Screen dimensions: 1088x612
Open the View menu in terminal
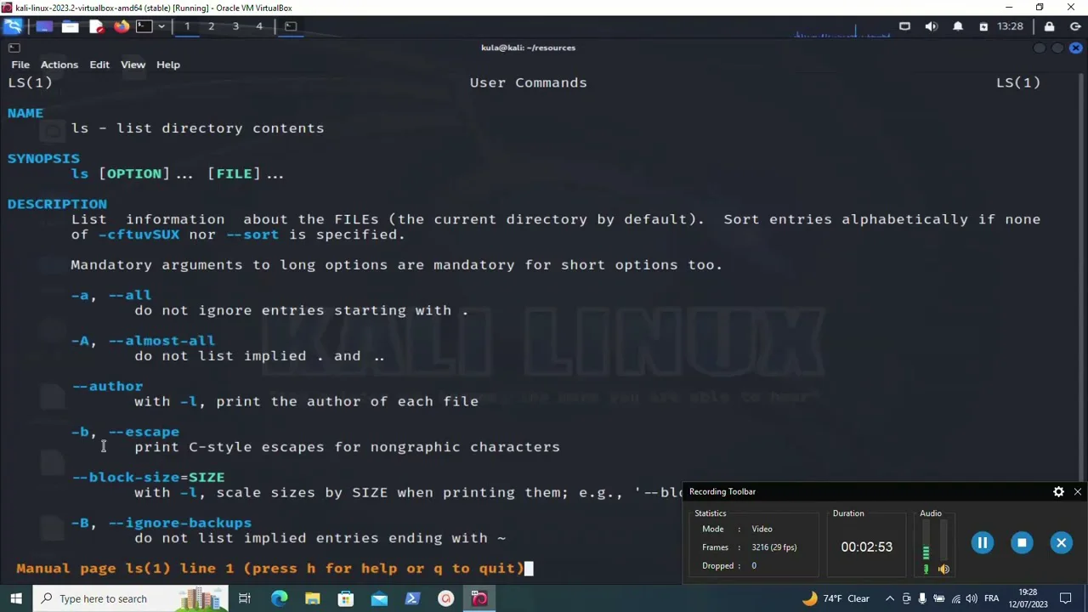click(133, 65)
